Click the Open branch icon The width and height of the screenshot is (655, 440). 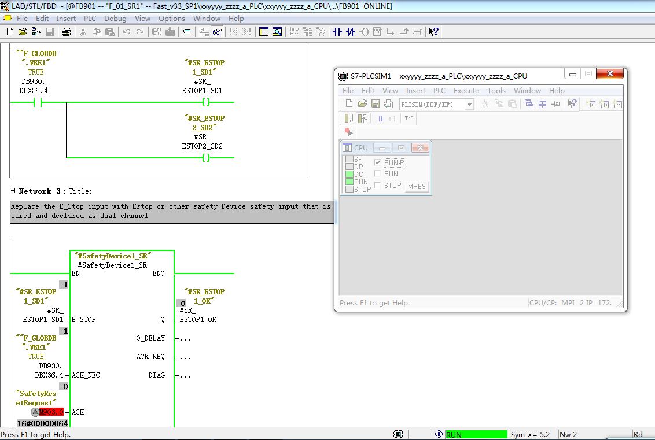390,32
